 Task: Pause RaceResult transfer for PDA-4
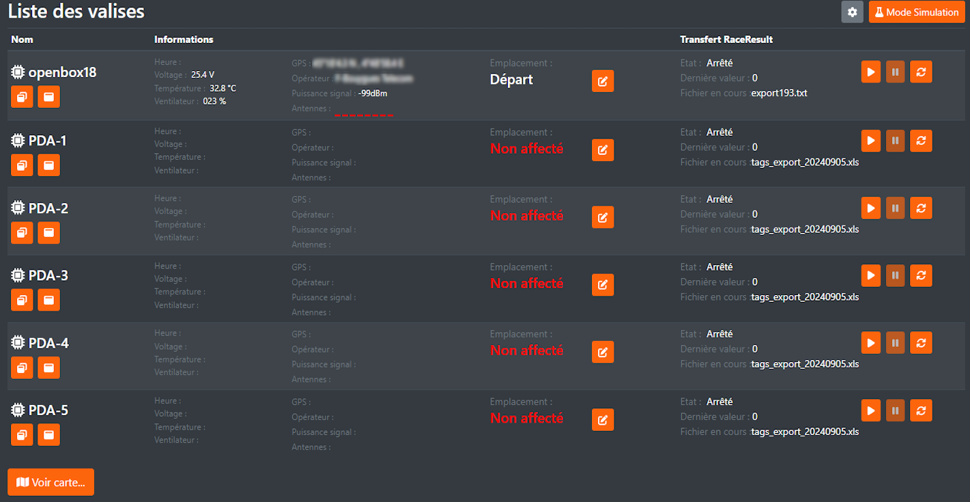[895, 342]
